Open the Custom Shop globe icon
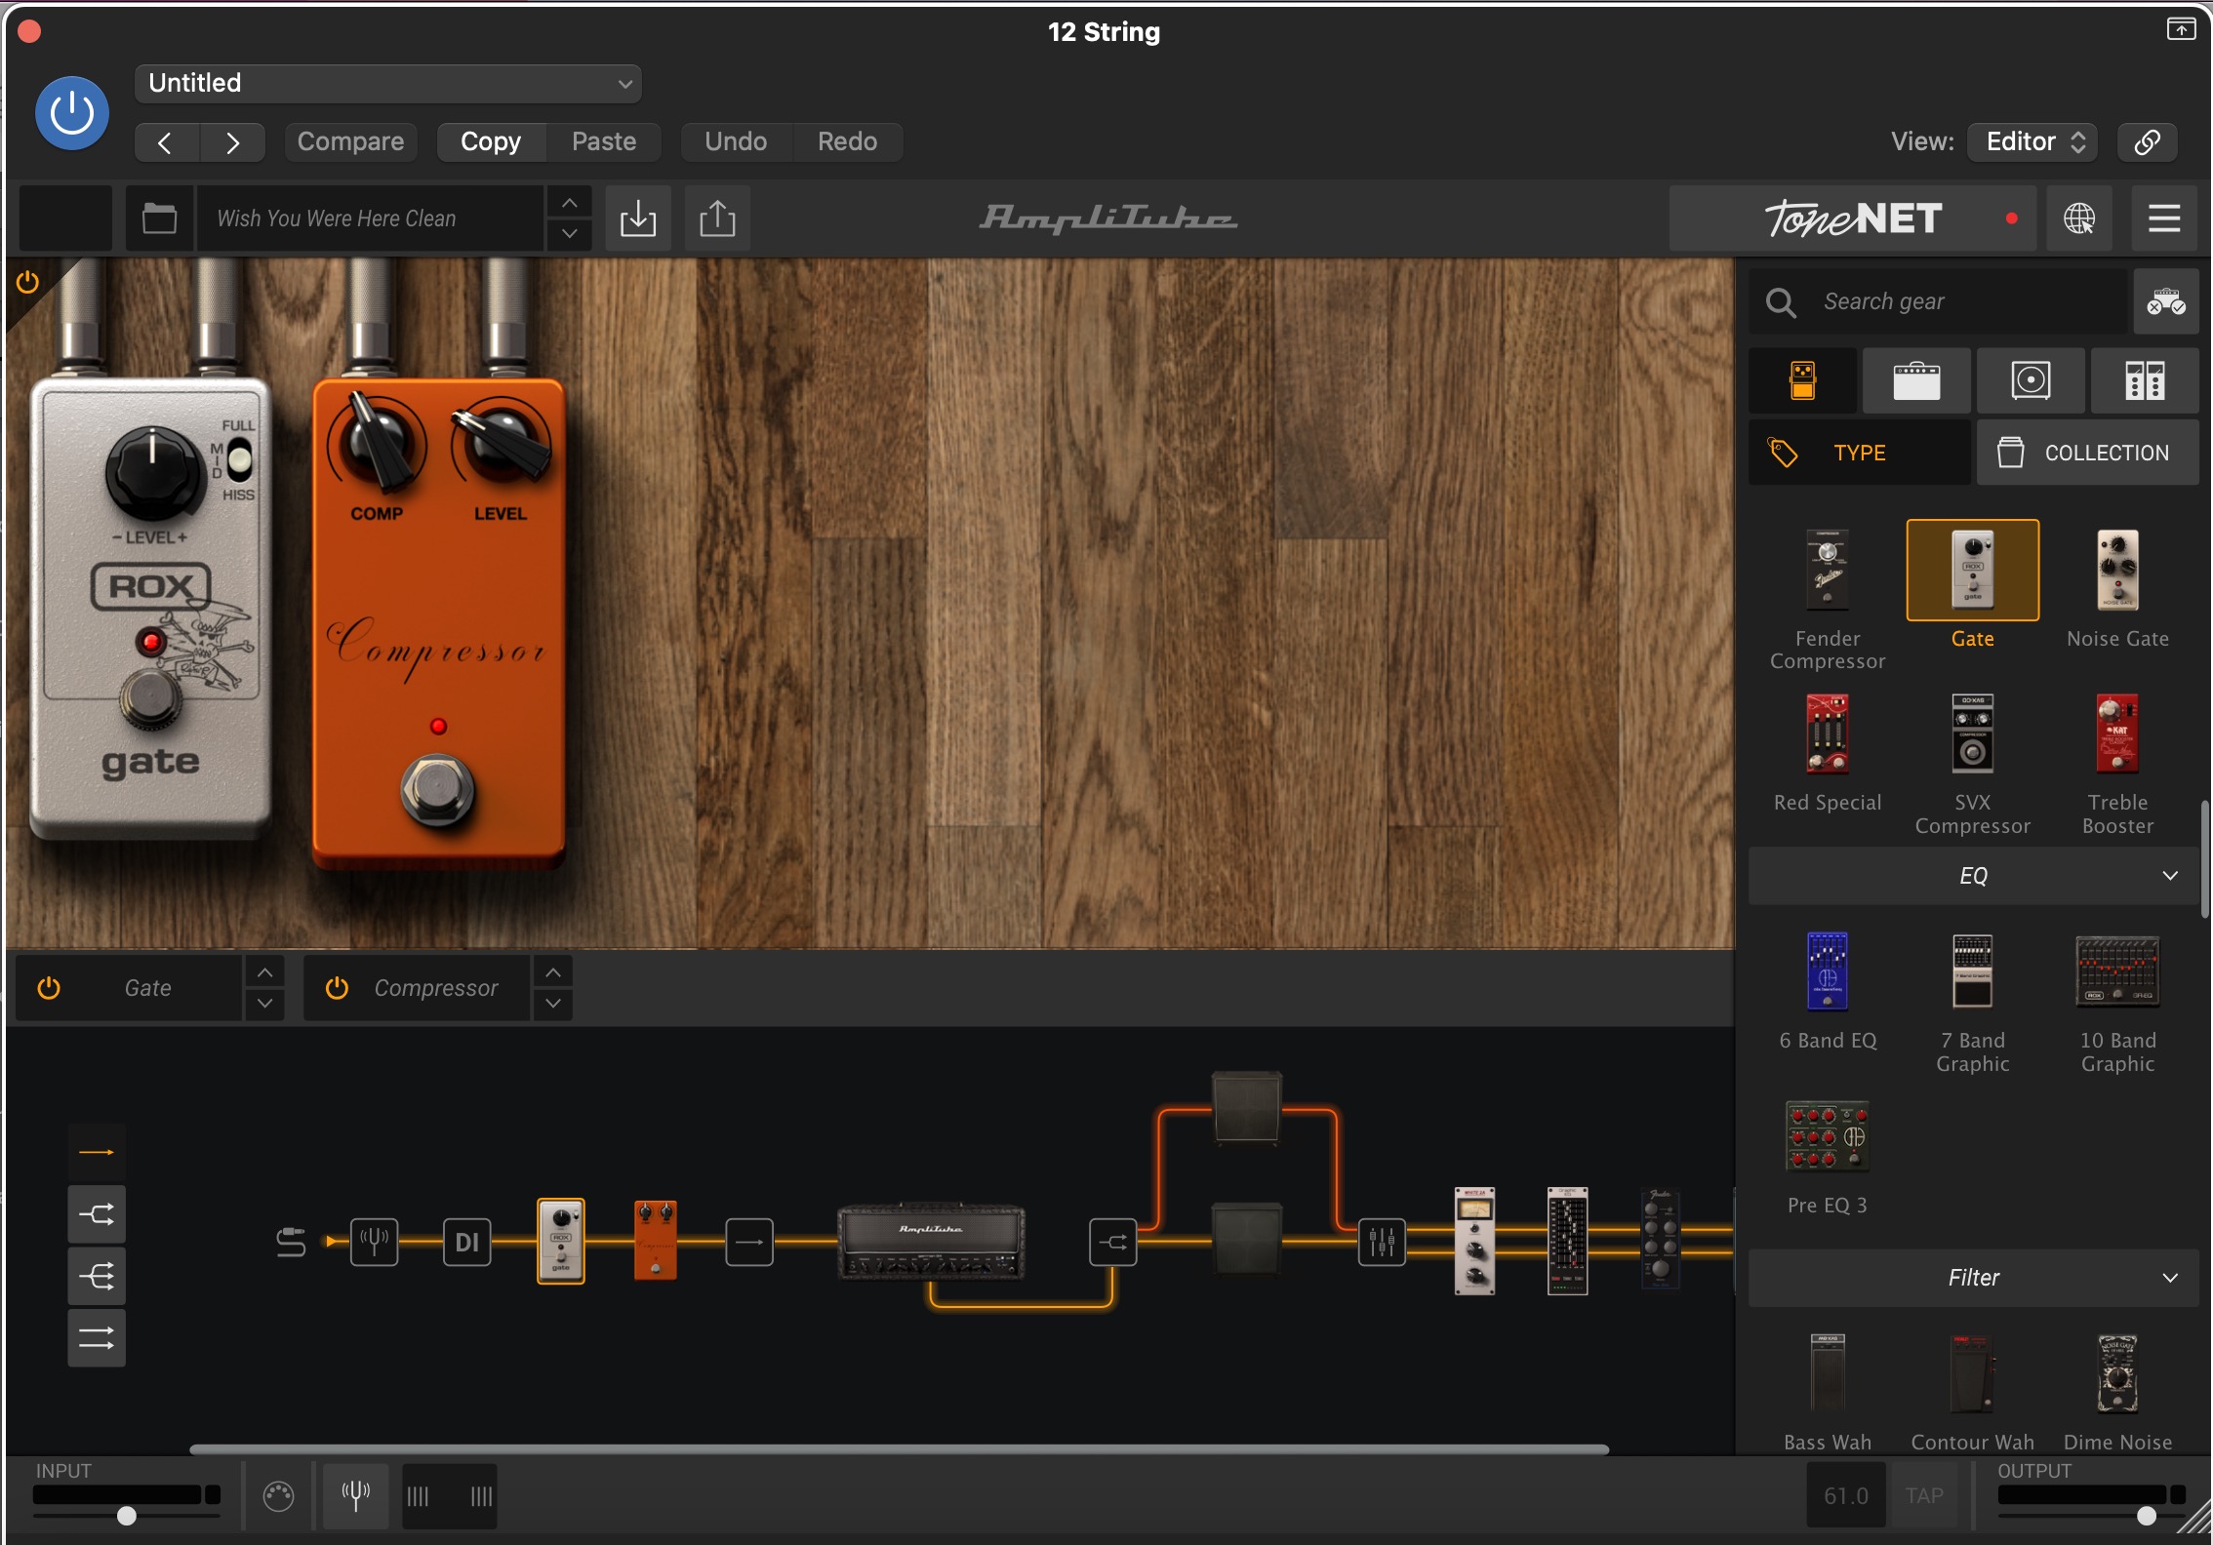Screen dimensions: 2213x1545 pos(2078,218)
